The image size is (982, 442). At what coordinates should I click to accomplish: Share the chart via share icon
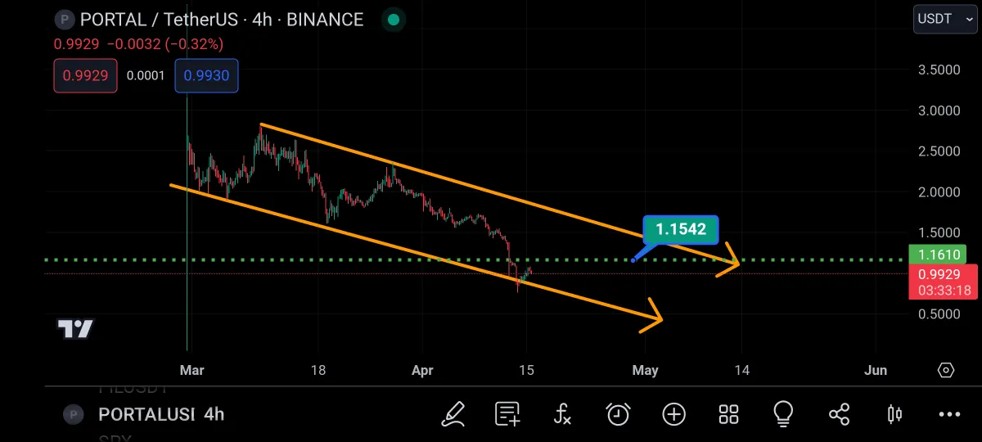(839, 414)
